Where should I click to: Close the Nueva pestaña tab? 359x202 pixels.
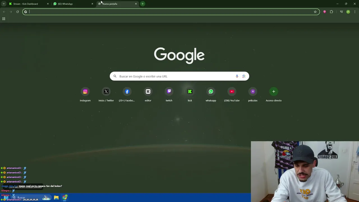[136, 4]
